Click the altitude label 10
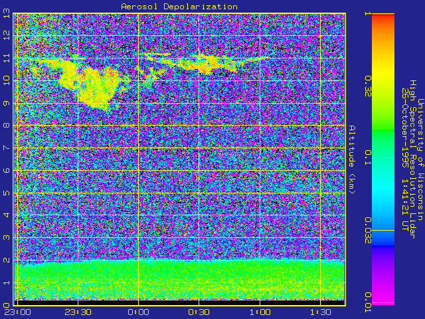The width and height of the screenshot is (425, 319). (7, 80)
